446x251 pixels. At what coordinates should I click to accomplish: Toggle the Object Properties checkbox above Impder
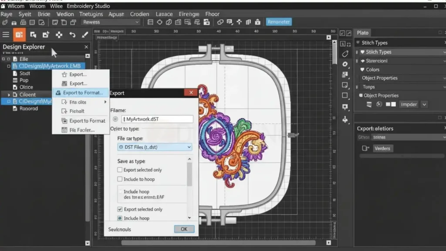(x=361, y=95)
